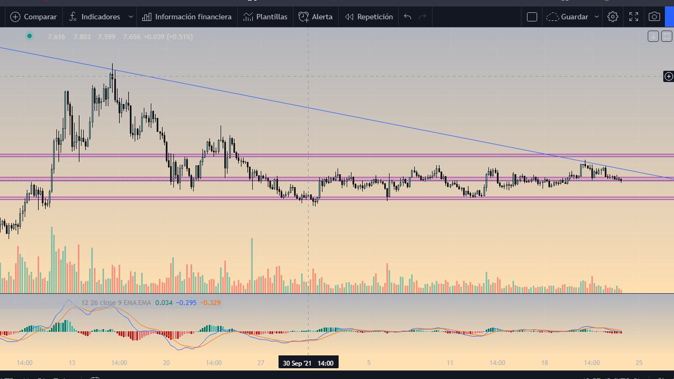Open the Indicadores panel
This screenshot has width=674, height=379.
pos(94,17)
